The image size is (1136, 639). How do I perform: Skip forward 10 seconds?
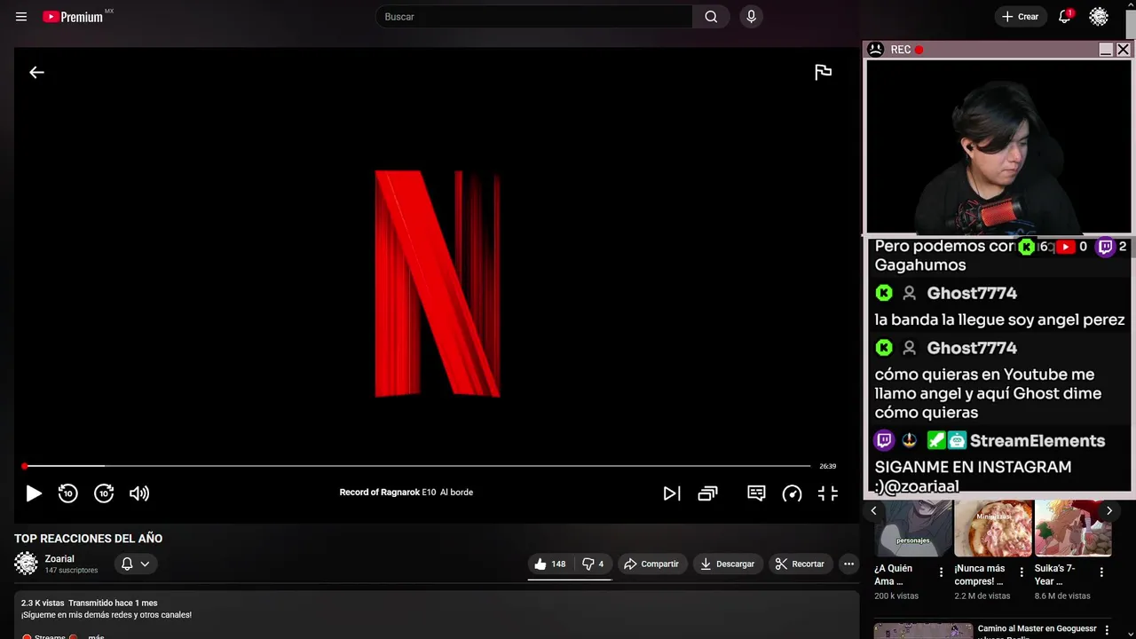click(x=104, y=493)
